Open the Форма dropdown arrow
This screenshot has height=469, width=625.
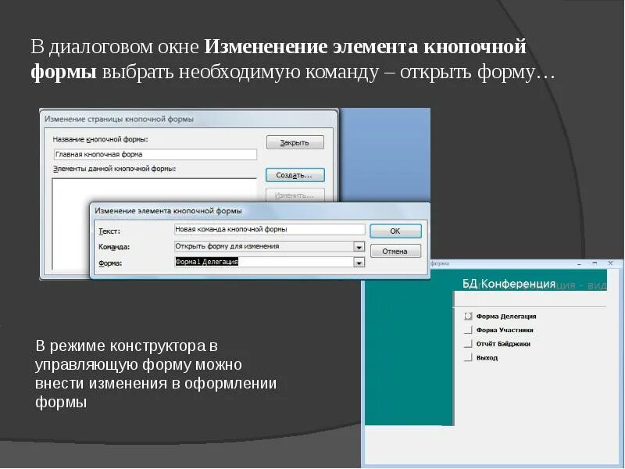359,263
